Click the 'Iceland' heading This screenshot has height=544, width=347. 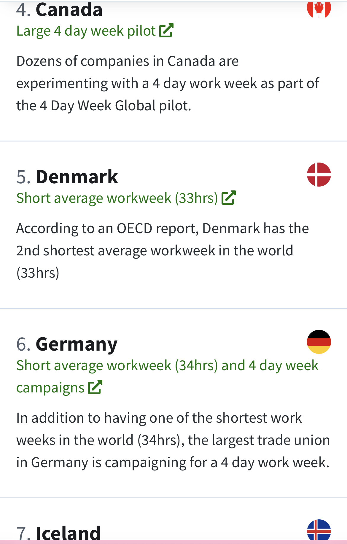68,533
